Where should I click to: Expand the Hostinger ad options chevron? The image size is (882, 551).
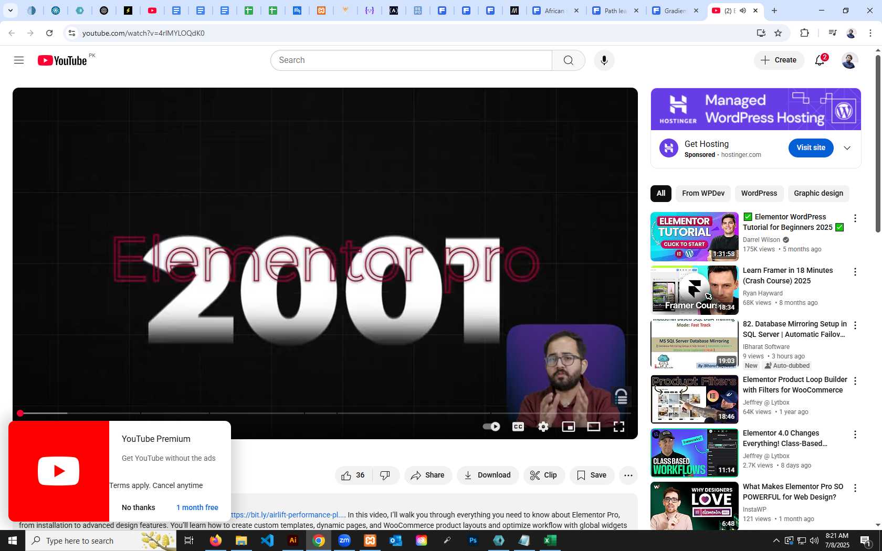tap(847, 148)
